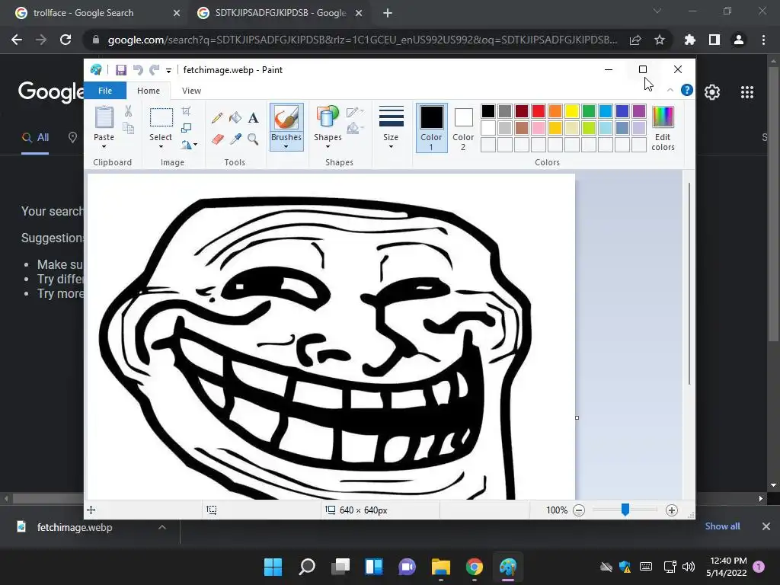This screenshot has height=585, width=780.
Task: Select the Pencil tool in Paint
Action: pos(217,118)
